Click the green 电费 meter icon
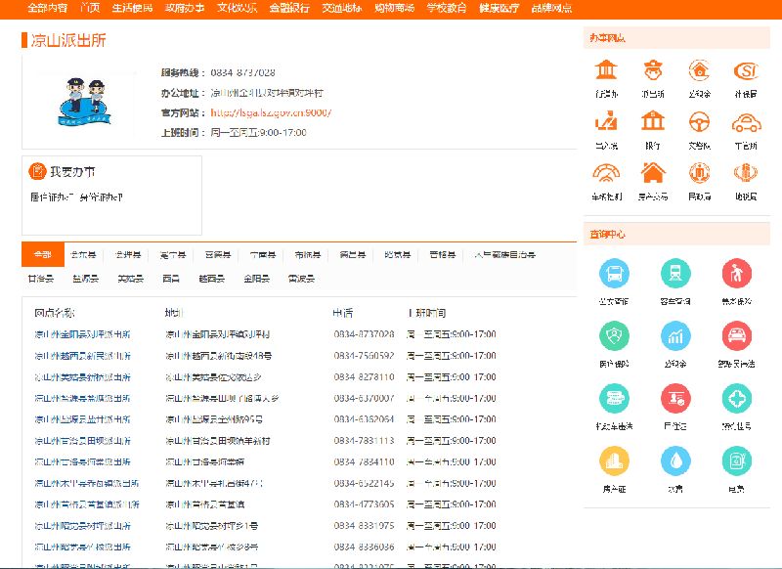Screen dimensions: 782x569 point(737,460)
